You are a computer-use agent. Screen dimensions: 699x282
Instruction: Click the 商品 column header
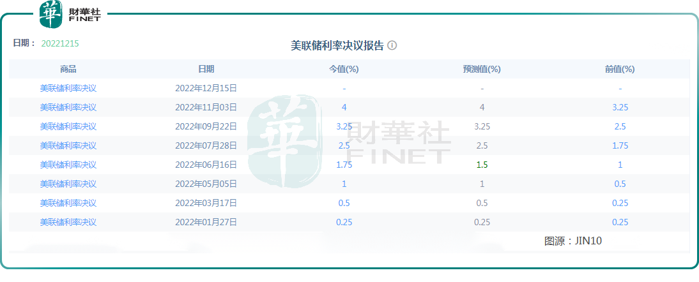point(68,70)
